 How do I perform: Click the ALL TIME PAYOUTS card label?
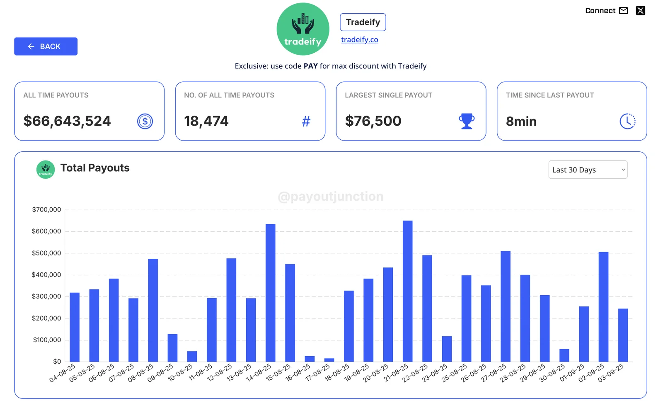pos(56,95)
